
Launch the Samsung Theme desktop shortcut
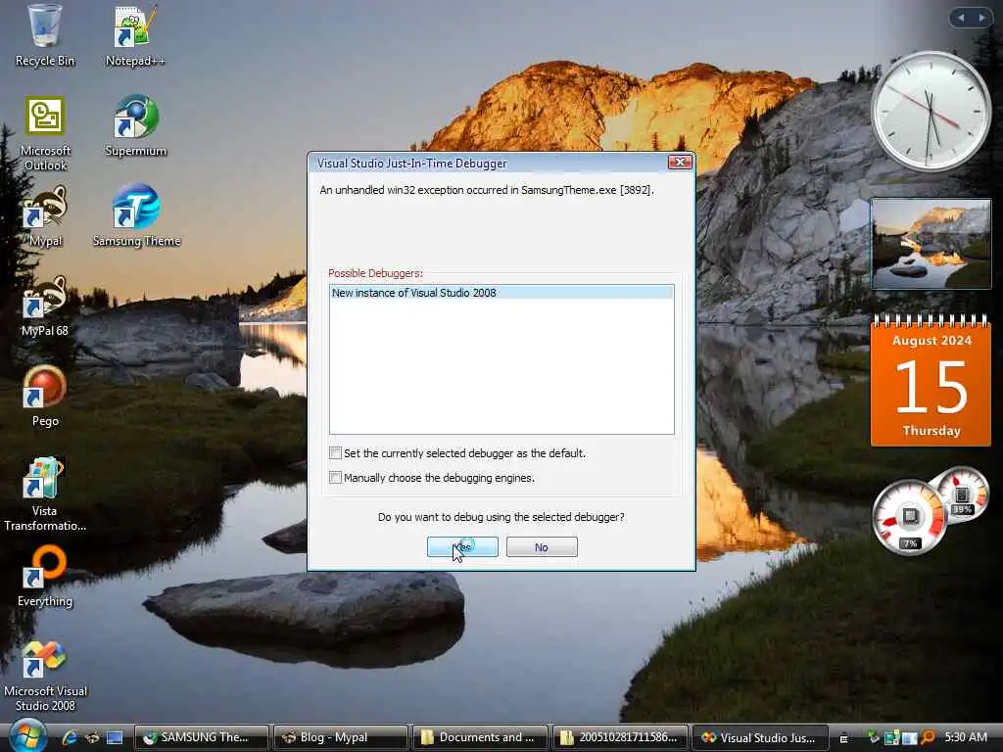point(136,215)
